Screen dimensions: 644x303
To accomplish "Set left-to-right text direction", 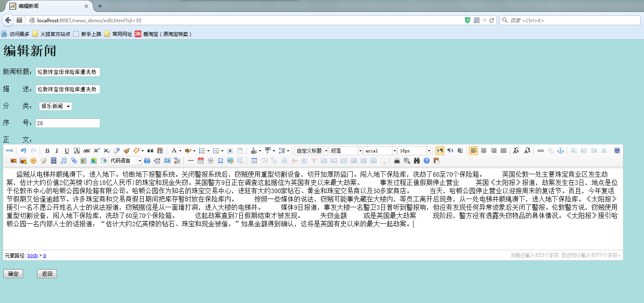I will pyautogui.click(x=440, y=151).
